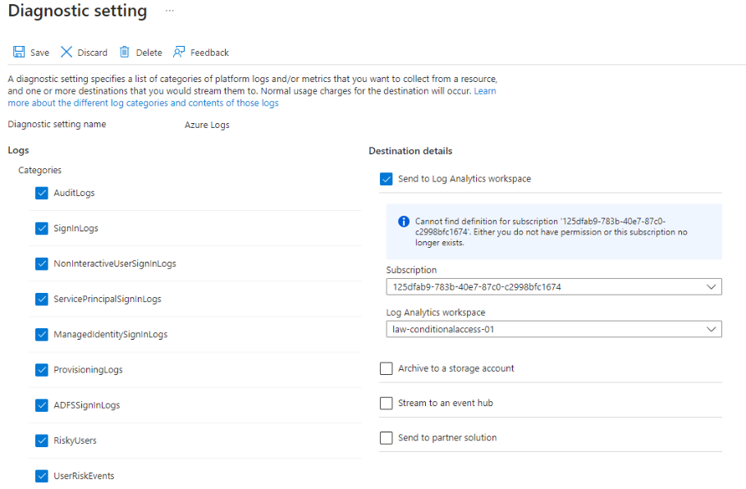Uncheck the ADFSSignInLogs category
This screenshot has height=489, width=746.
(41, 405)
